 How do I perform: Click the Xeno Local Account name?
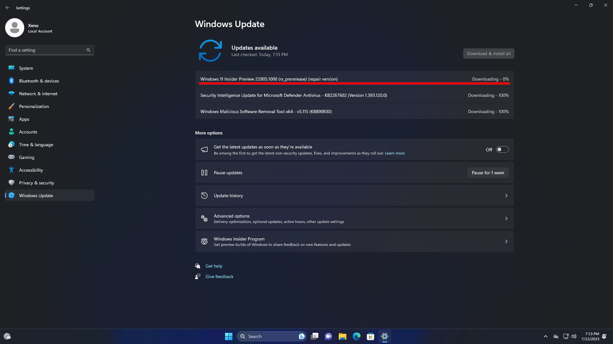(x=40, y=28)
